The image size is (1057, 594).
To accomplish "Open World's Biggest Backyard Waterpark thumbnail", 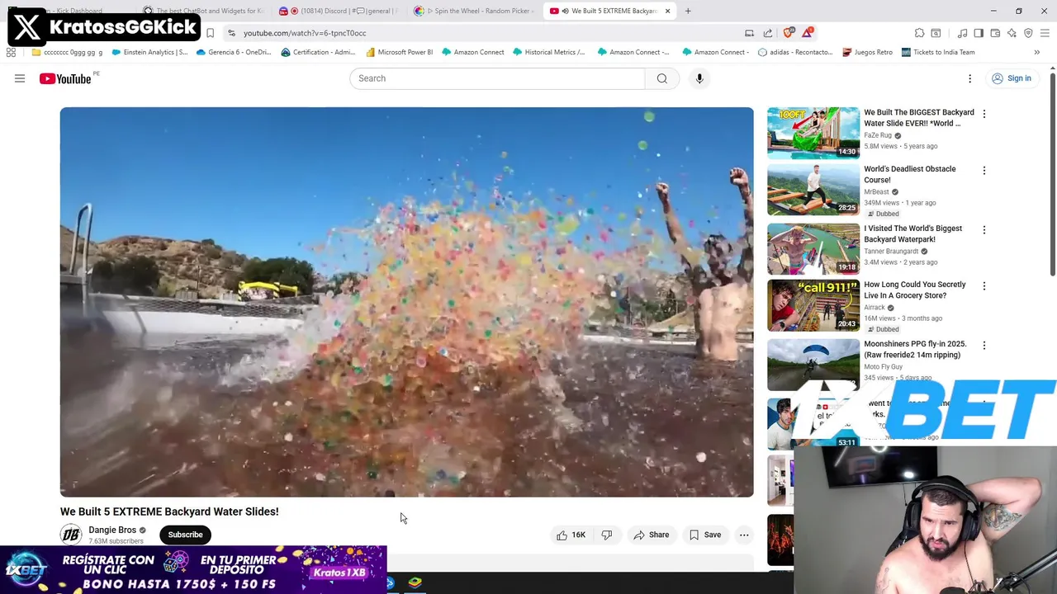I will (x=813, y=249).
